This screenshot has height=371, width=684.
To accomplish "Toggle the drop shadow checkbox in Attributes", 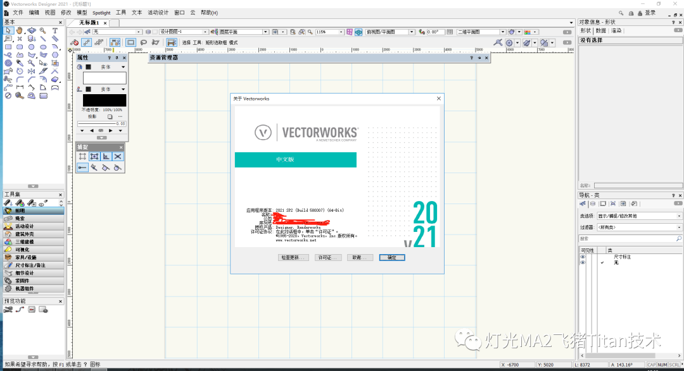I will (x=110, y=117).
